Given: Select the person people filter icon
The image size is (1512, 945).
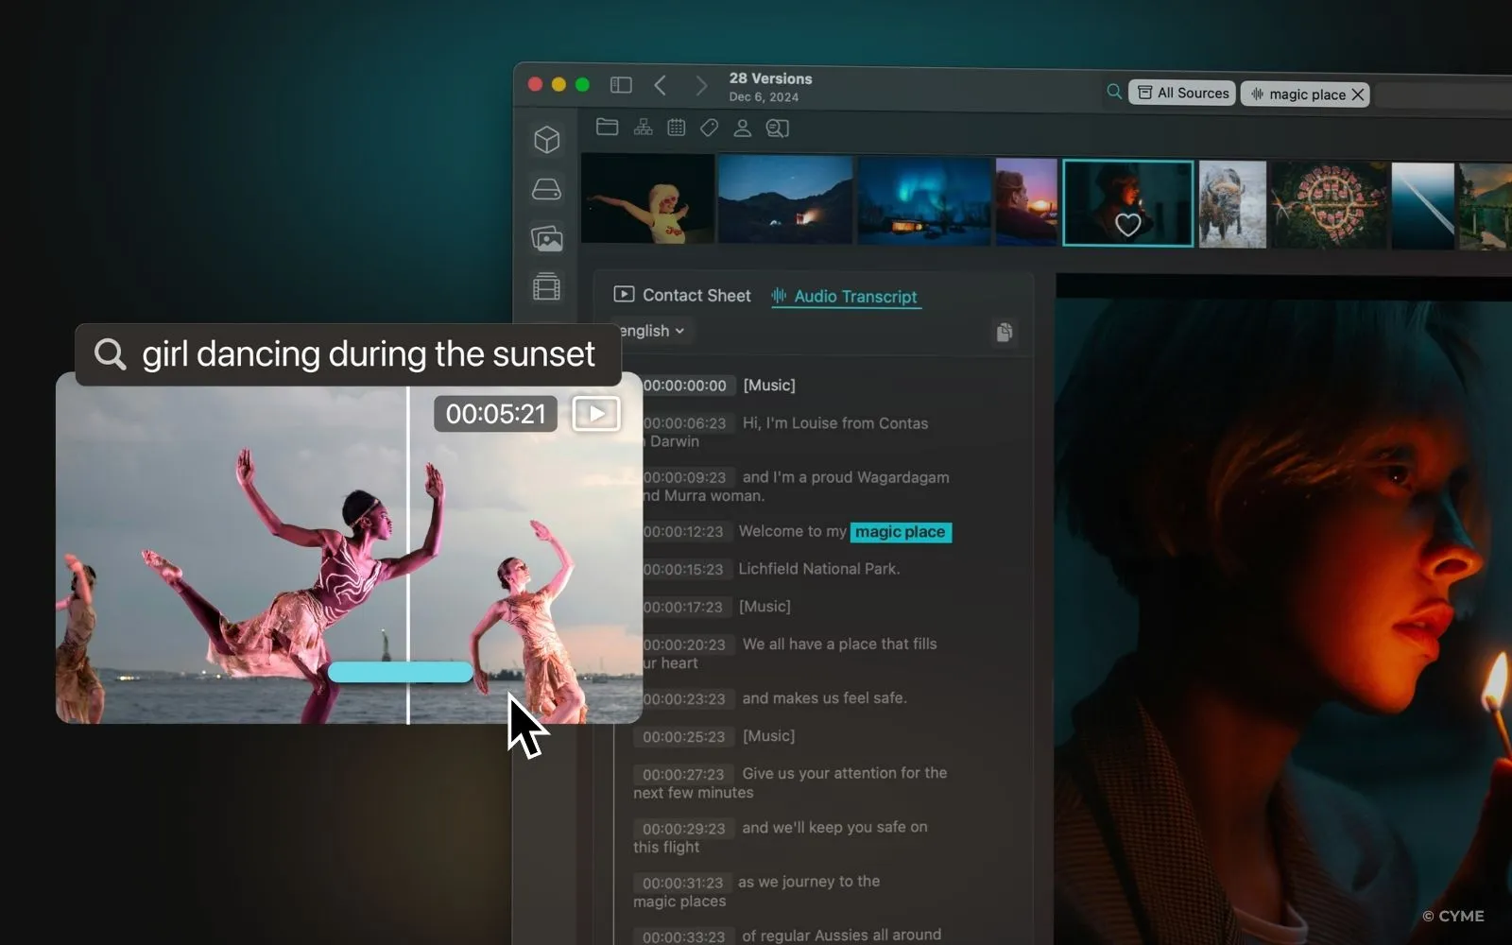Looking at the screenshot, I should (x=742, y=128).
